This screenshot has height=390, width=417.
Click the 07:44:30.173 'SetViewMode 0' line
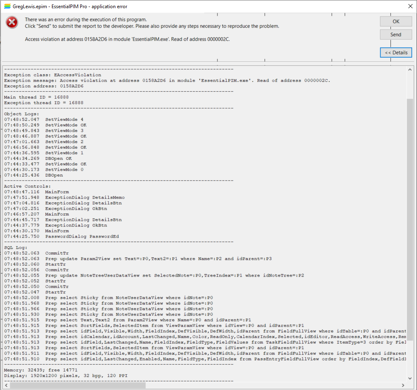(x=44, y=170)
